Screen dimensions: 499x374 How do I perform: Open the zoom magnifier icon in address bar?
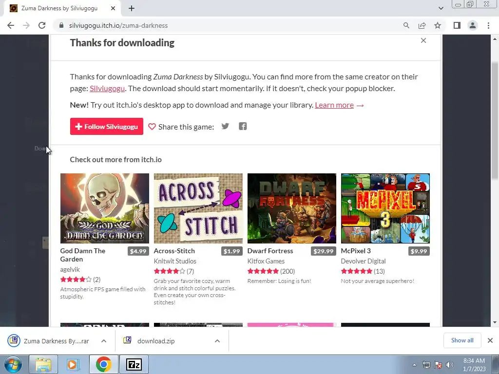[x=406, y=25]
